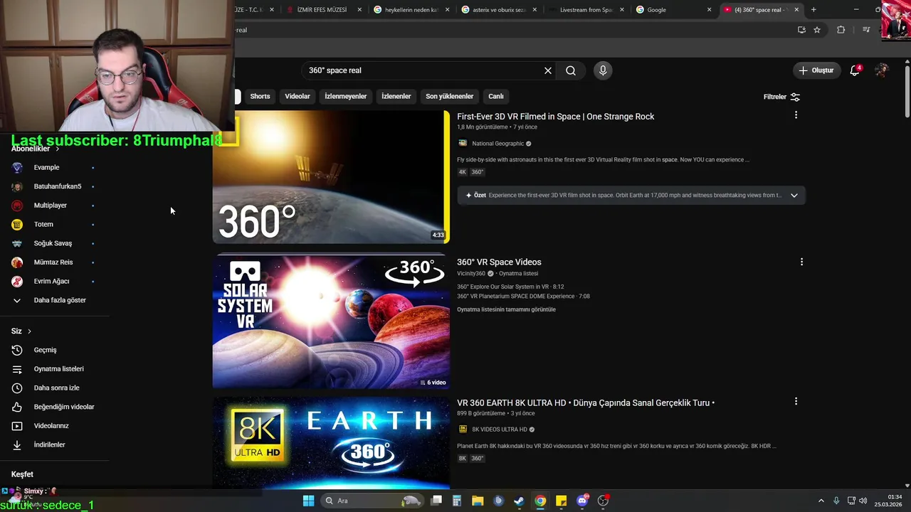Image resolution: width=911 pixels, height=512 pixels.
Task: Select the Shorts filter chip
Action: 260,96
